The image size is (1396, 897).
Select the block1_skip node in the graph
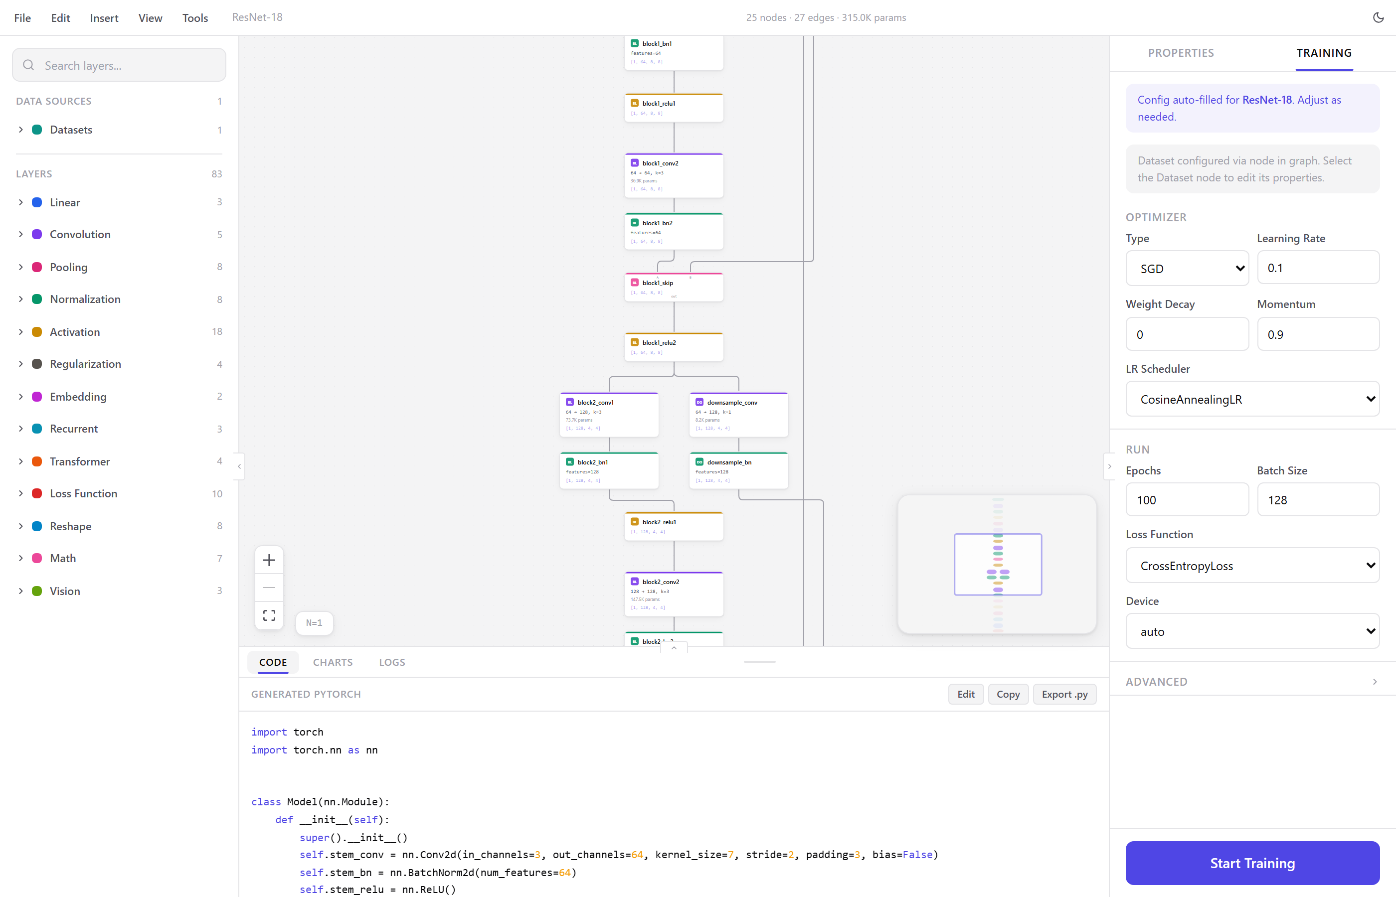point(673,286)
